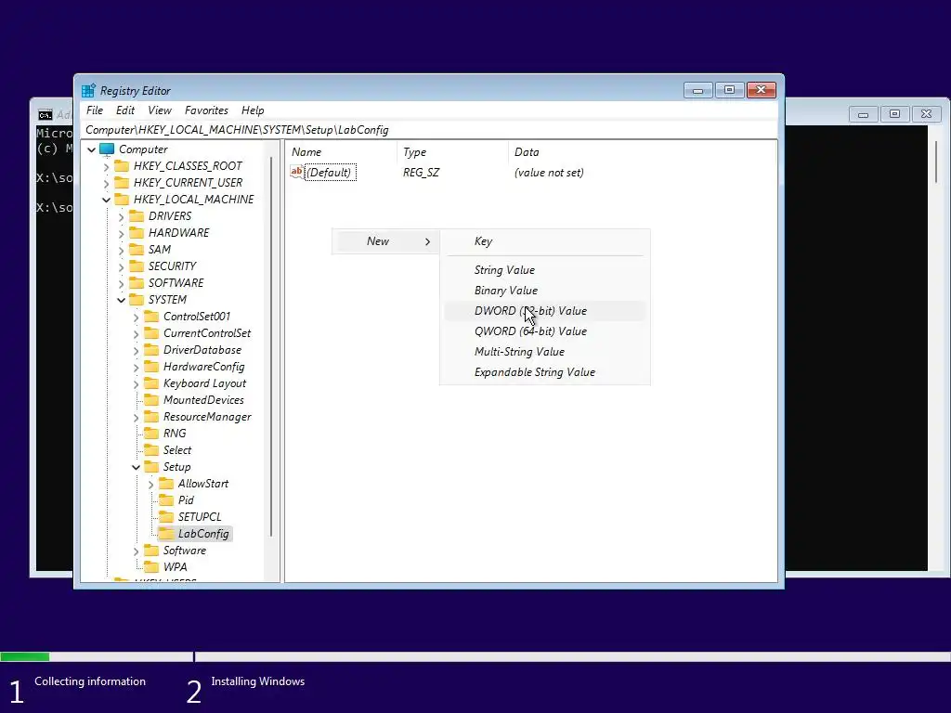Choose Key from the New submenu
The image size is (951, 713).
coord(544,241)
